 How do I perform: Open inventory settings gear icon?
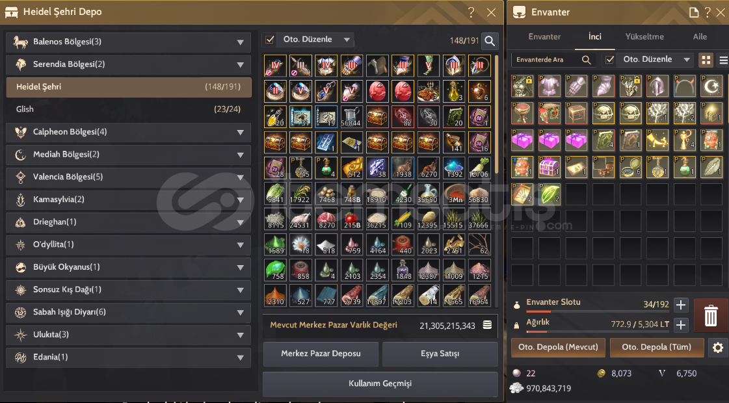coord(717,347)
